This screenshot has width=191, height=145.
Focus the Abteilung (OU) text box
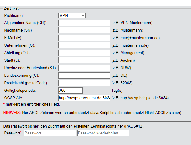[x=84, y=53]
